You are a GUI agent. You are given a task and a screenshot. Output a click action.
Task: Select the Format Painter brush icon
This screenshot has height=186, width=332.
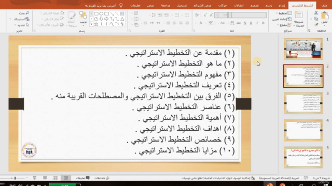coord(316,25)
